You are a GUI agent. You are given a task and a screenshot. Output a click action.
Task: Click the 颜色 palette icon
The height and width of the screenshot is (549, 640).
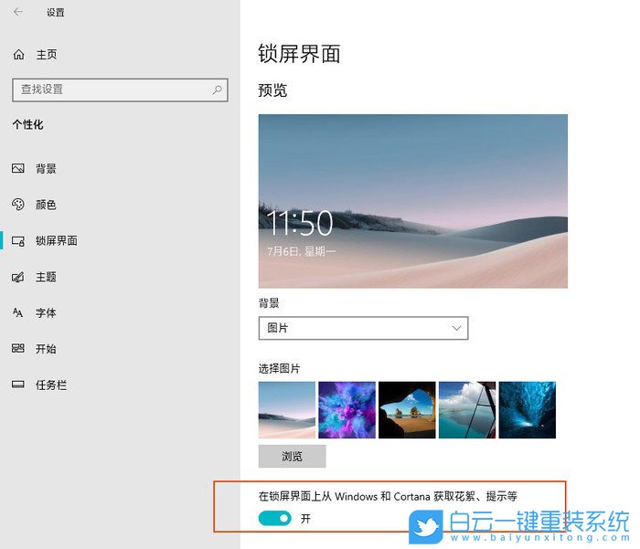coord(18,205)
